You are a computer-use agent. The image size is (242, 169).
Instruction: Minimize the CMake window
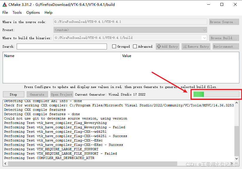coord(209,4)
